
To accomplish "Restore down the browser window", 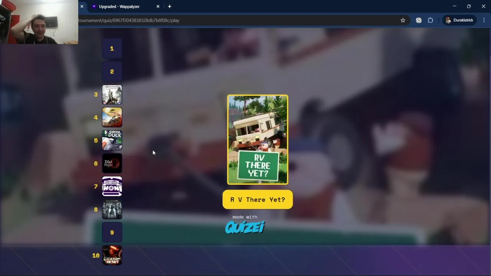I will (469, 6).
